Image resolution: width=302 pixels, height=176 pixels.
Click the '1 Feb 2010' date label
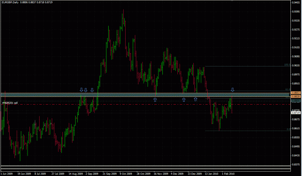coord(228,174)
